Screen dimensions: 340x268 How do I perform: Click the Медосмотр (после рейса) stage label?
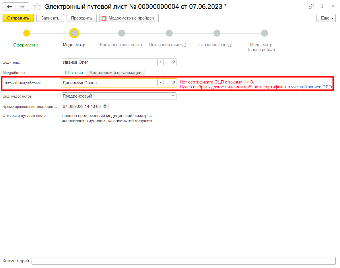click(261, 47)
